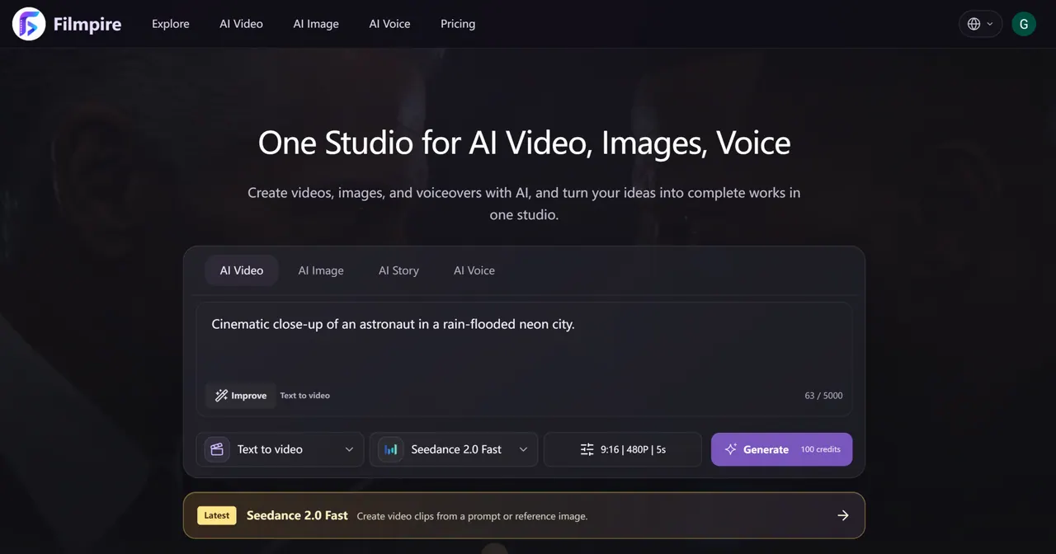Open the green G user avatar

pos(1024,24)
